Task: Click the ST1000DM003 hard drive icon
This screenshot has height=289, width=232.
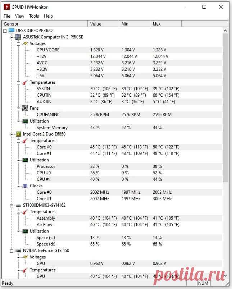Action: point(18,206)
